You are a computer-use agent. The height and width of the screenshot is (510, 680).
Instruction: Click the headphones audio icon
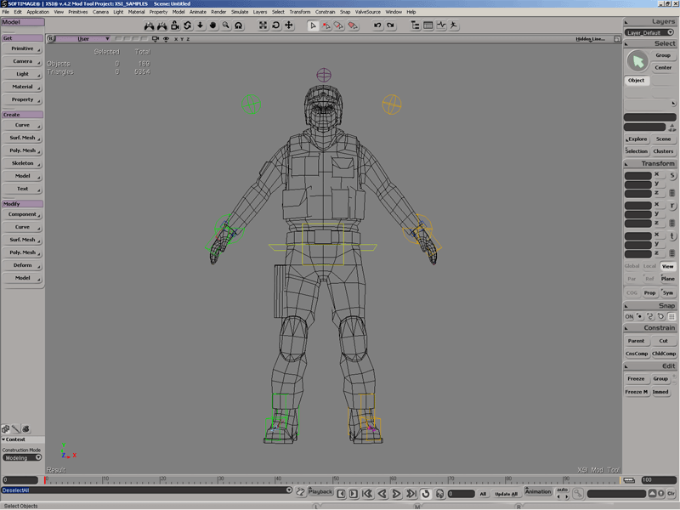[439, 494]
